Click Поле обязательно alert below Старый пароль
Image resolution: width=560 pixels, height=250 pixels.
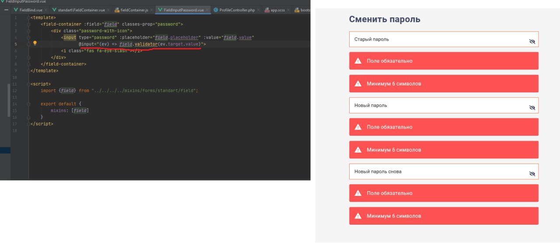point(444,61)
